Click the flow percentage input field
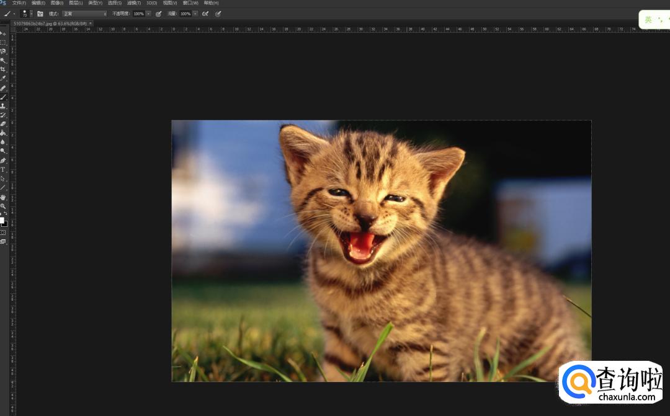The height and width of the screenshot is (416, 670). click(x=185, y=14)
